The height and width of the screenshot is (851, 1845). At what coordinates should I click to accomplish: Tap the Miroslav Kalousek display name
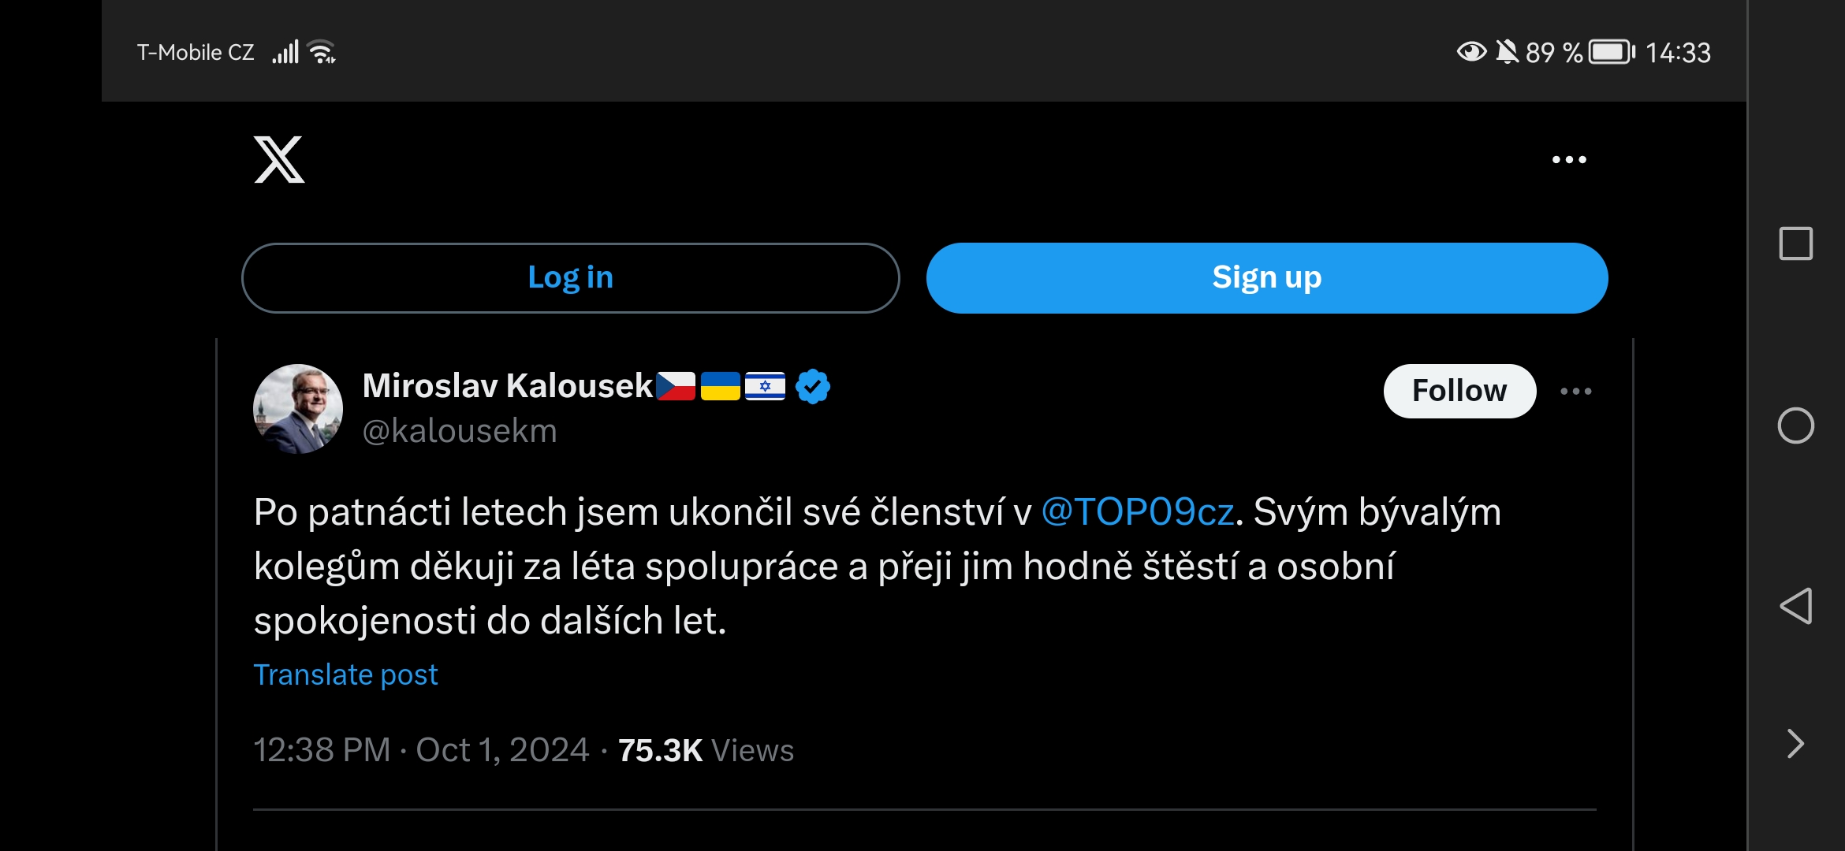(508, 386)
